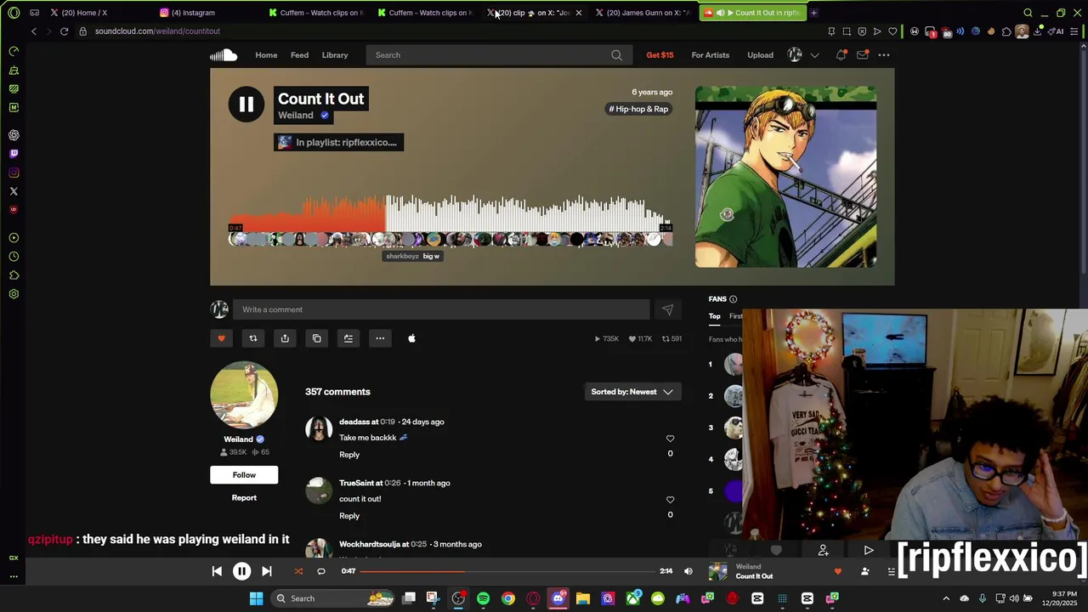Follow Weiland with the Follow button

click(244, 475)
